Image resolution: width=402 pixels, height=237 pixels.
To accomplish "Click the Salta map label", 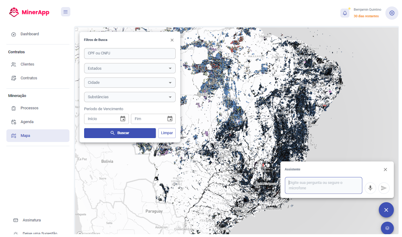I will point(109,223).
